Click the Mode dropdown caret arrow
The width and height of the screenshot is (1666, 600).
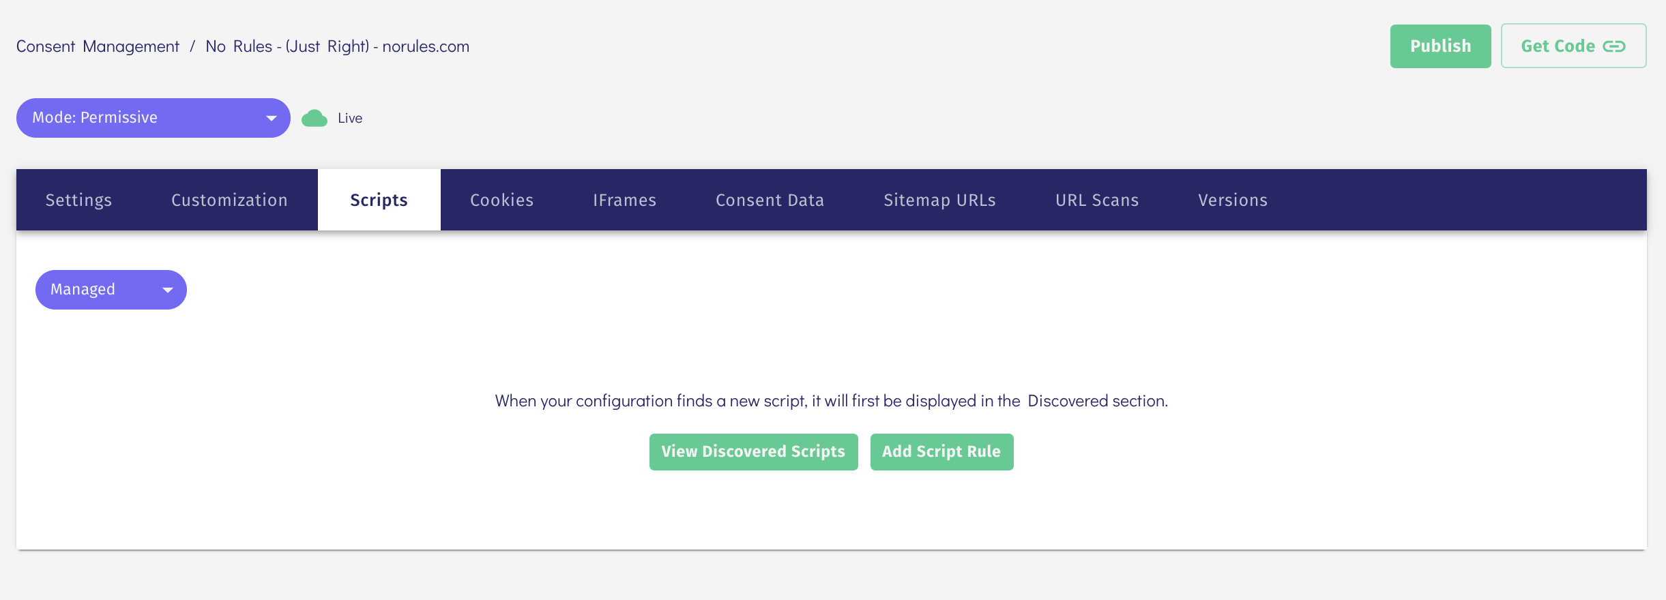(272, 119)
